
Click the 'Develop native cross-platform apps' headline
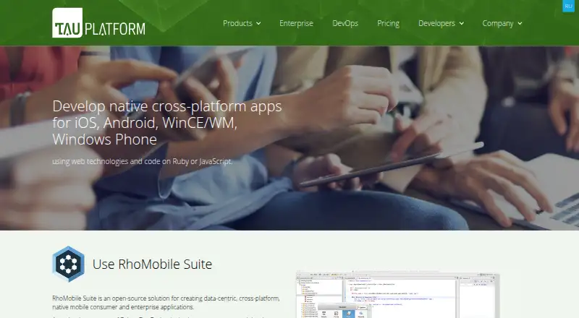click(x=167, y=123)
